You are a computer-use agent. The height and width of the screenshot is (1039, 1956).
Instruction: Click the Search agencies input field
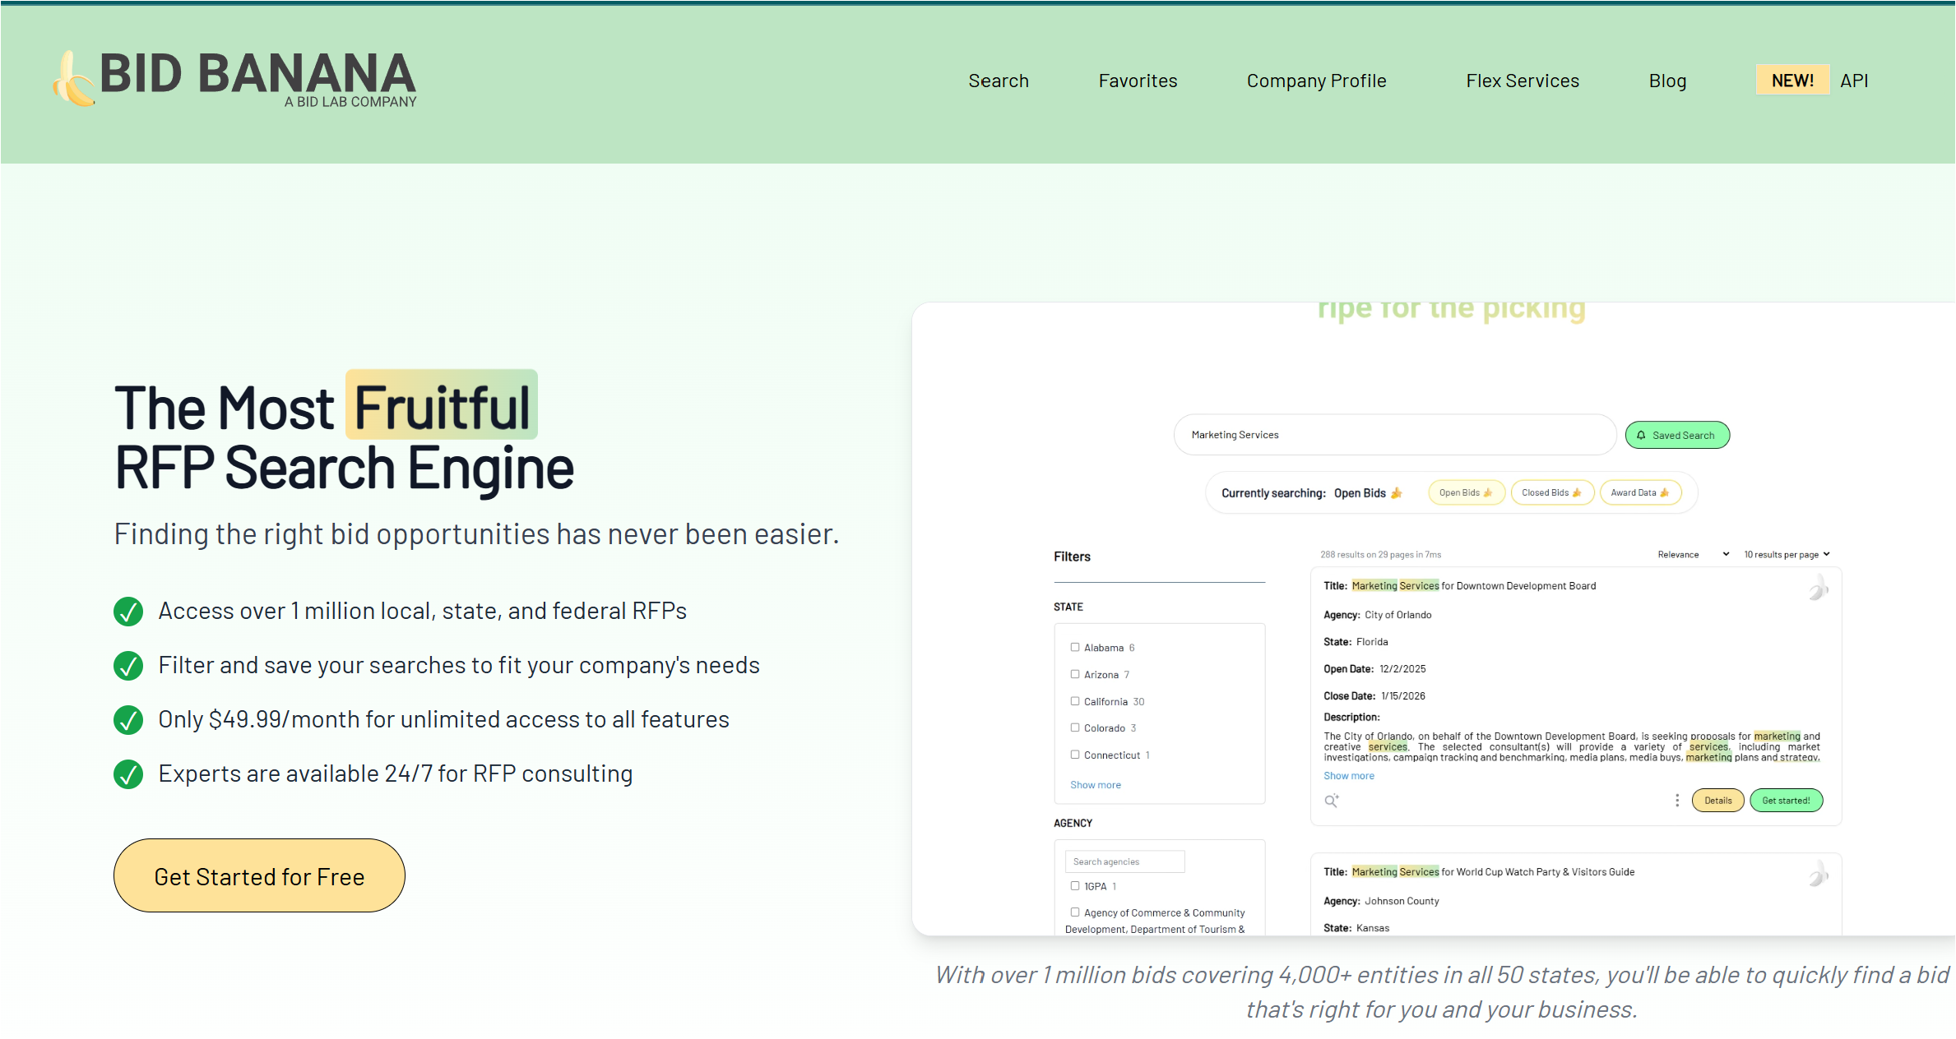[x=1124, y=861]
